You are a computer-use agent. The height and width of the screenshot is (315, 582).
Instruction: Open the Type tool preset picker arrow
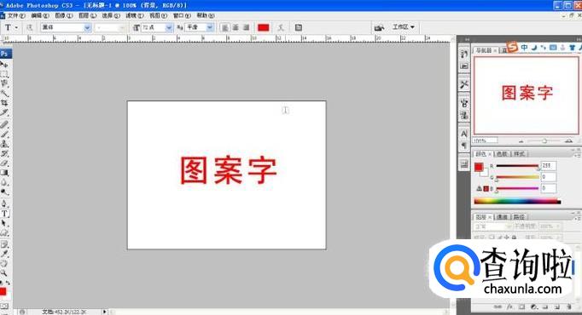tap(16, 27)
